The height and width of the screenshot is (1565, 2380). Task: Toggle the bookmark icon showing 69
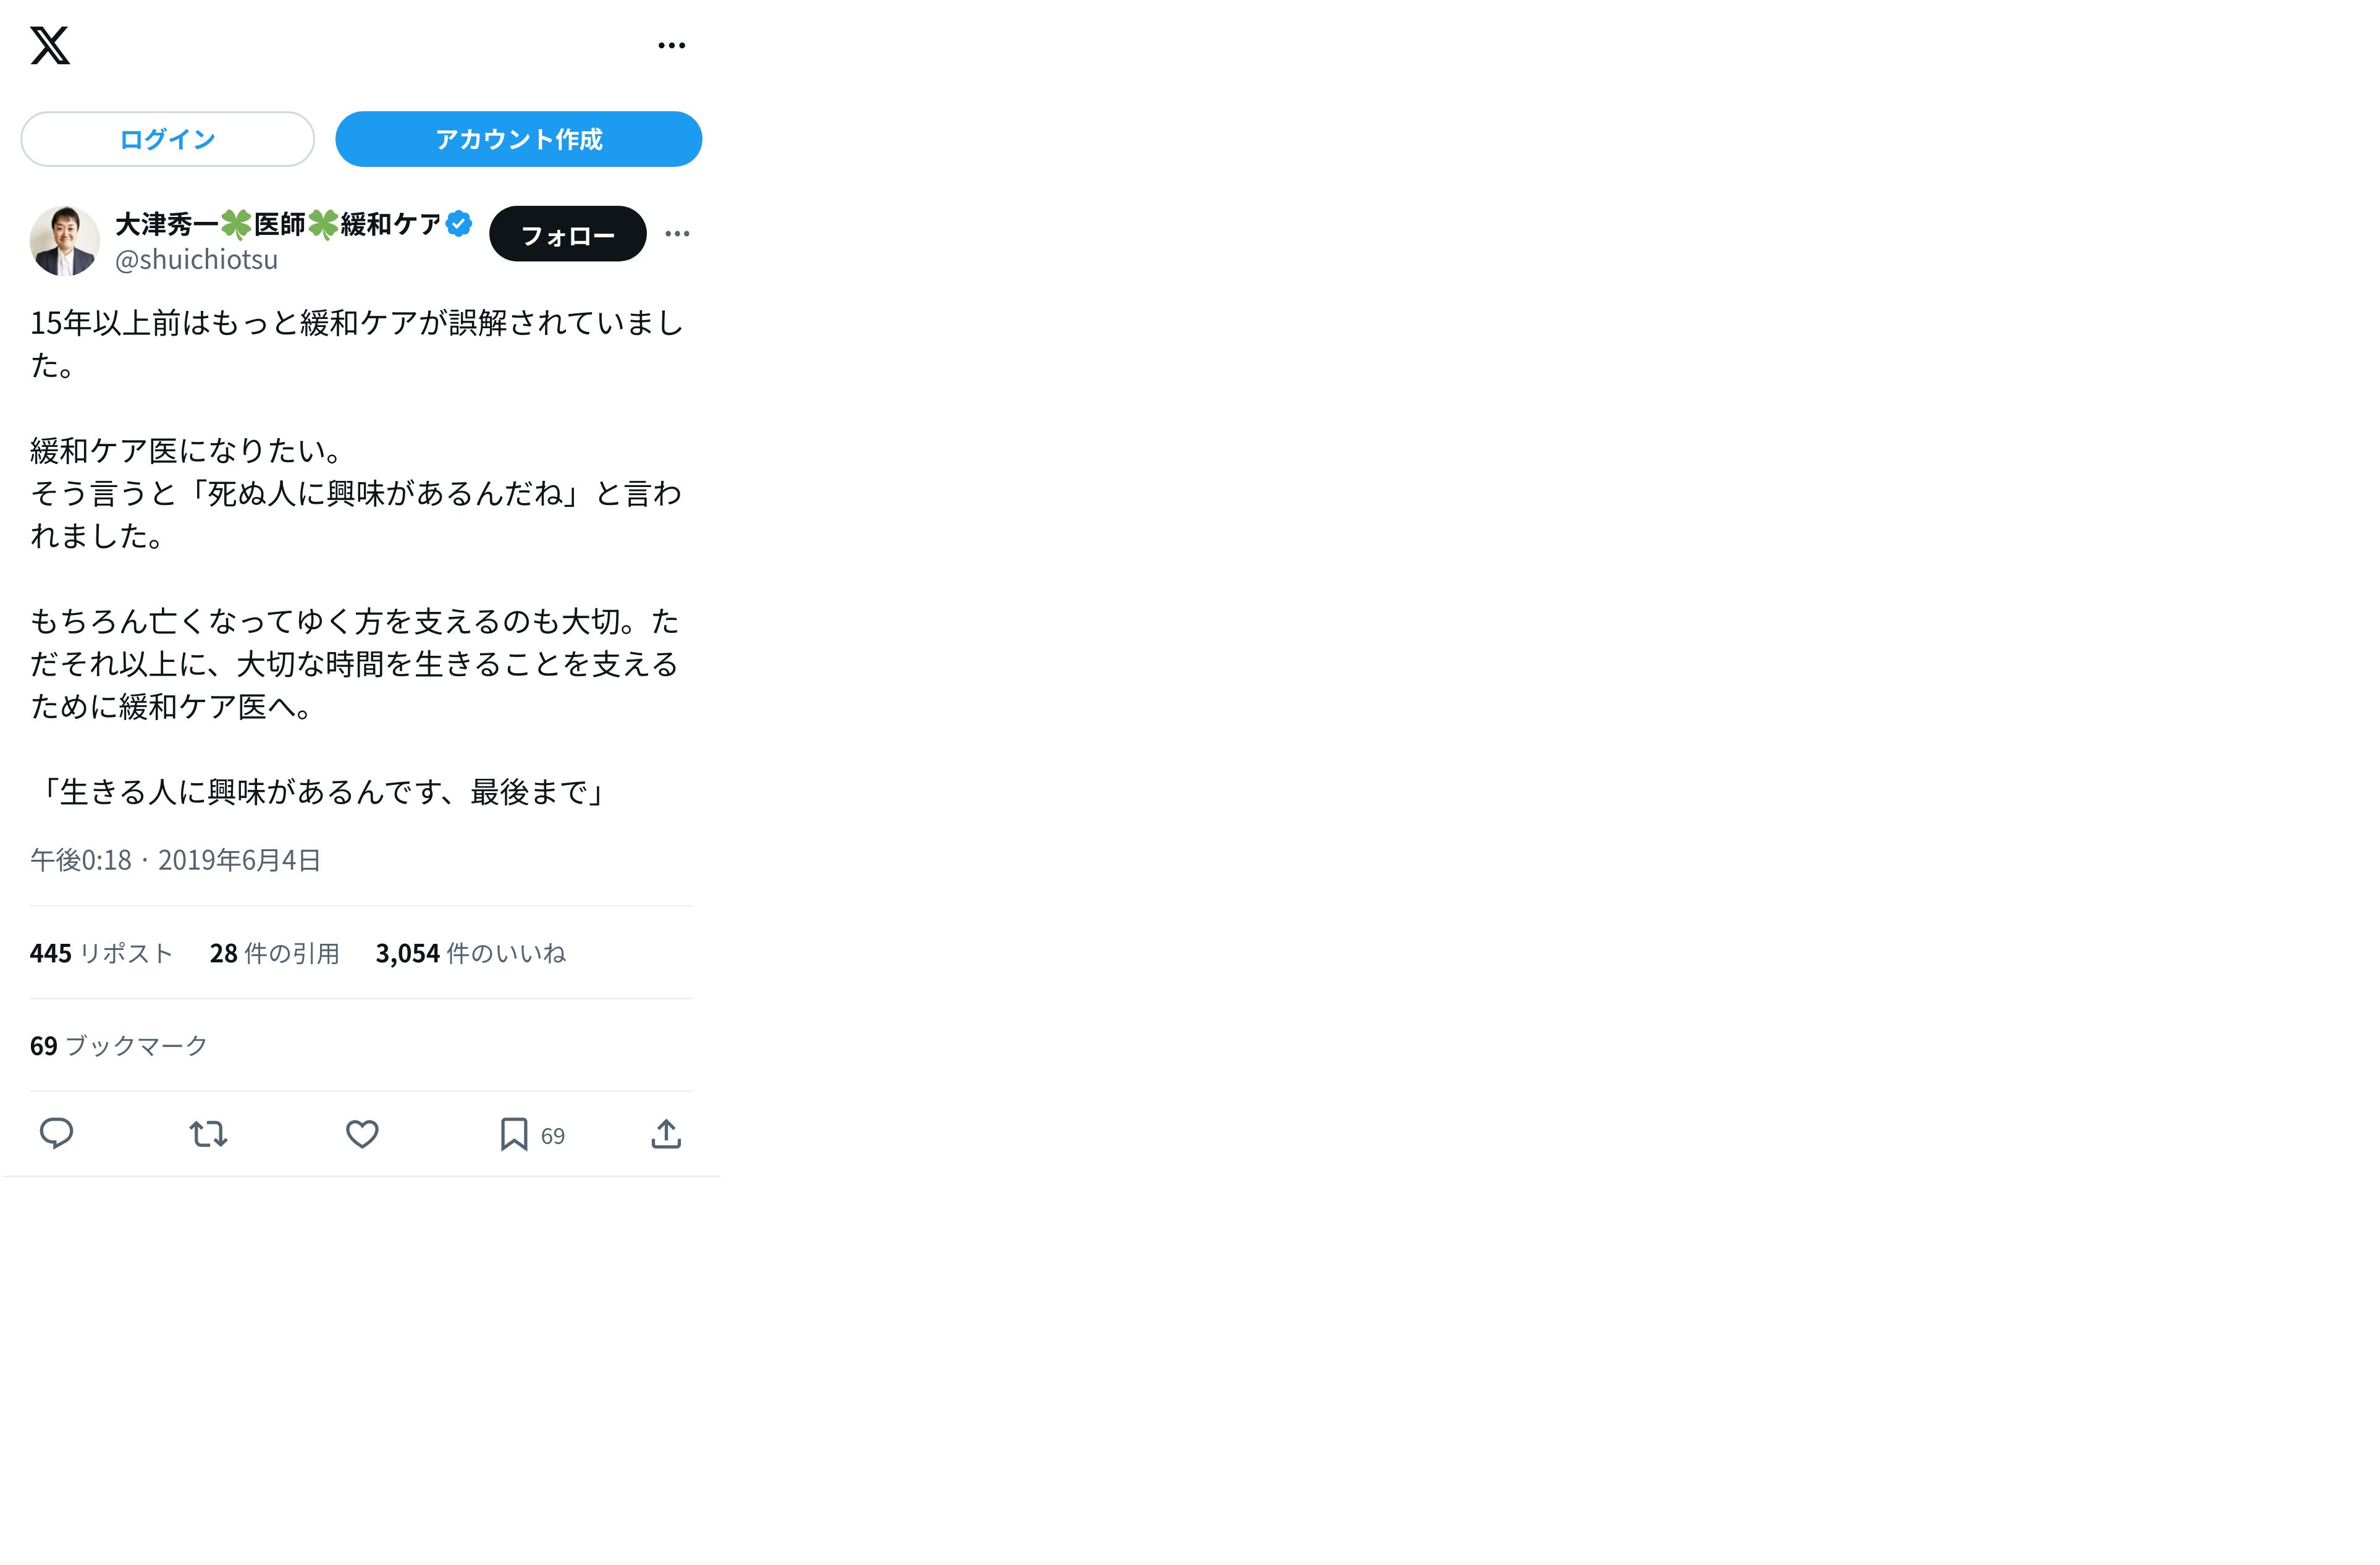coord(532,1135)
